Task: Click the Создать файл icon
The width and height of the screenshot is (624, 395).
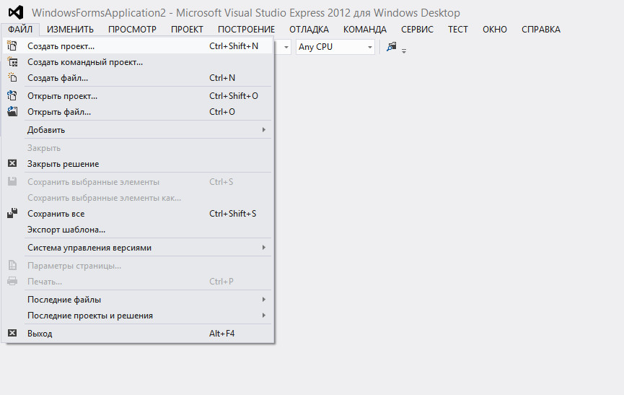Action: tap(12, 78)
